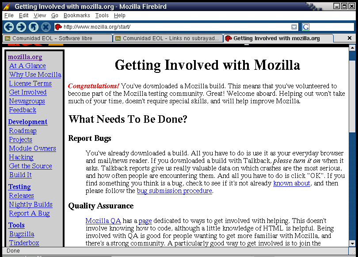The width and height of the screenshot is (358, 257).
Task: Stop loading with the X toolbar button
Action: pos(46,27)
